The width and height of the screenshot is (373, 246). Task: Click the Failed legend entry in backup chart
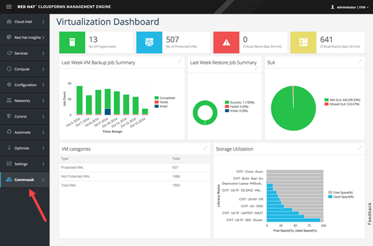161,102
